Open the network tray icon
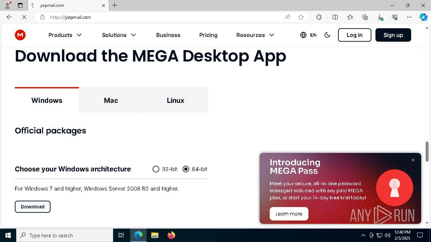Image resolution: width=431 pixels, height=242 pixels. (x=379, y=235)
